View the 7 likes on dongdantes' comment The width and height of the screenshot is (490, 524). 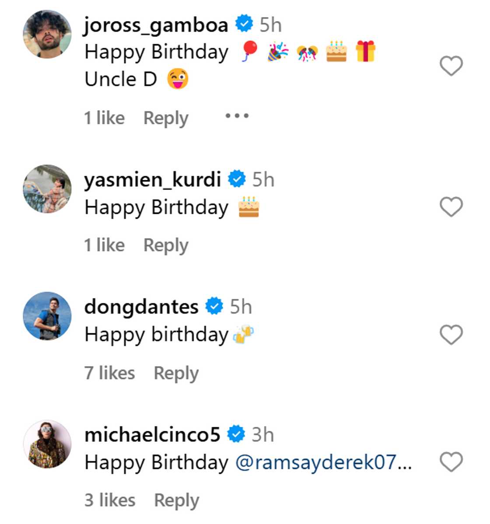coord(109,374)
